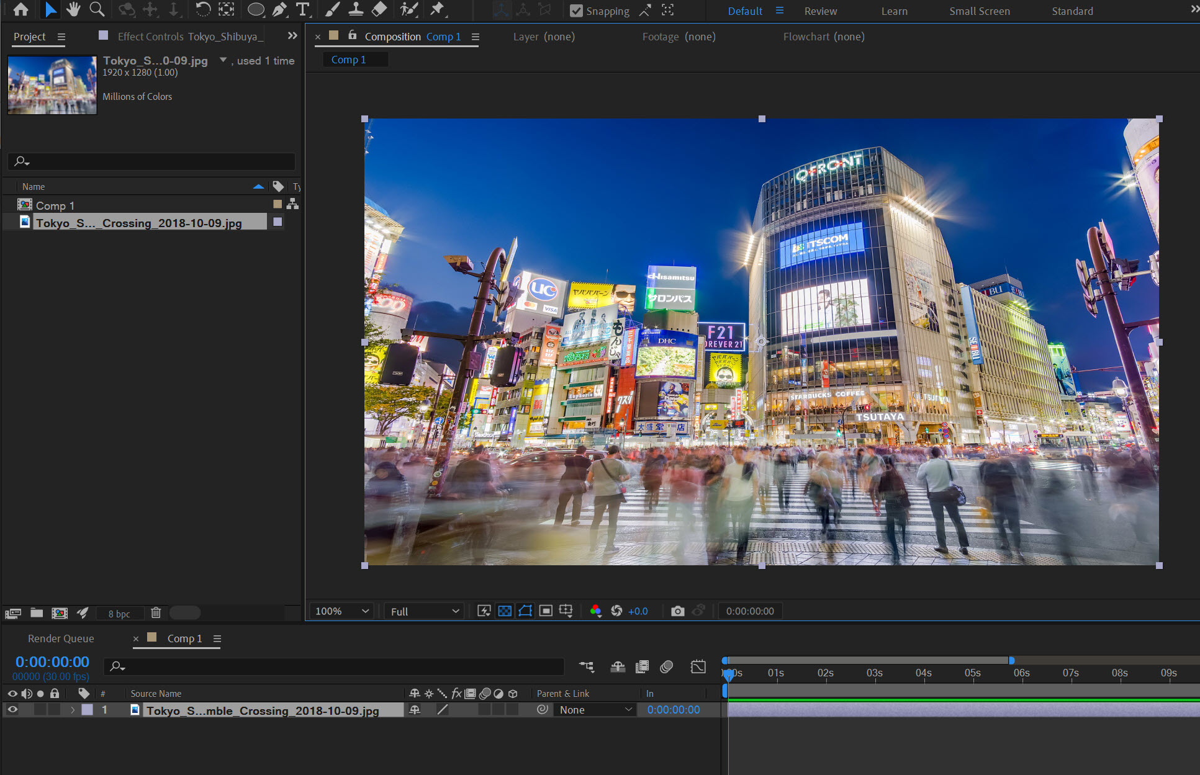Select the Type tool
The height and width of the screenshot is (775, 1200).
[x=302, y=9]
